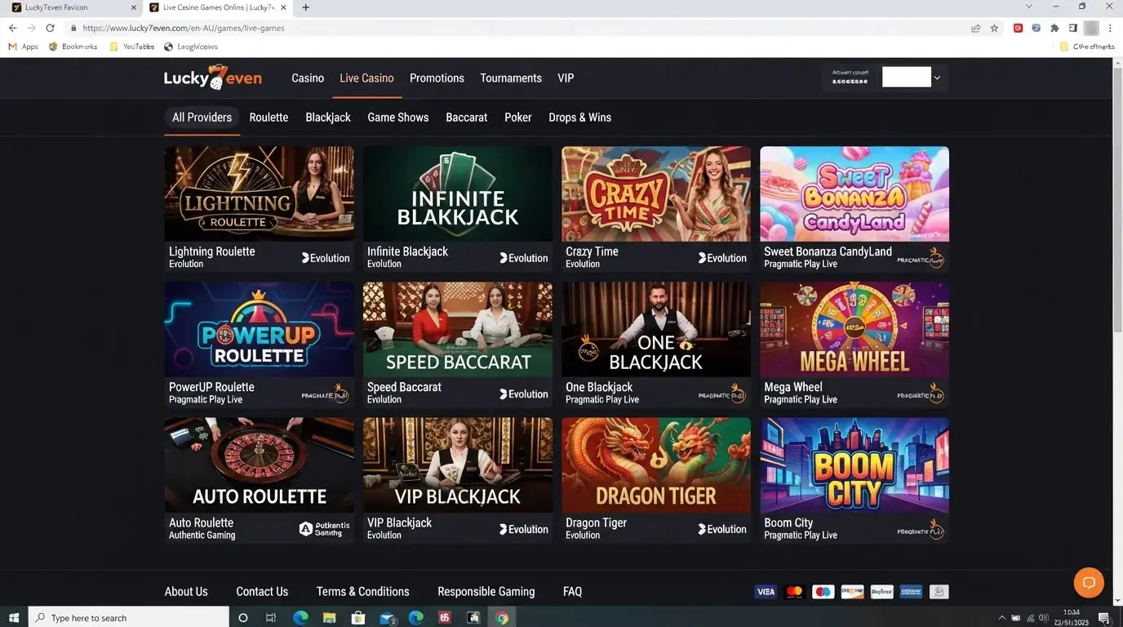Viewport: 1123px width, 627px height.
Task: Click the American Express payment icon
Action: coord(911,592)
